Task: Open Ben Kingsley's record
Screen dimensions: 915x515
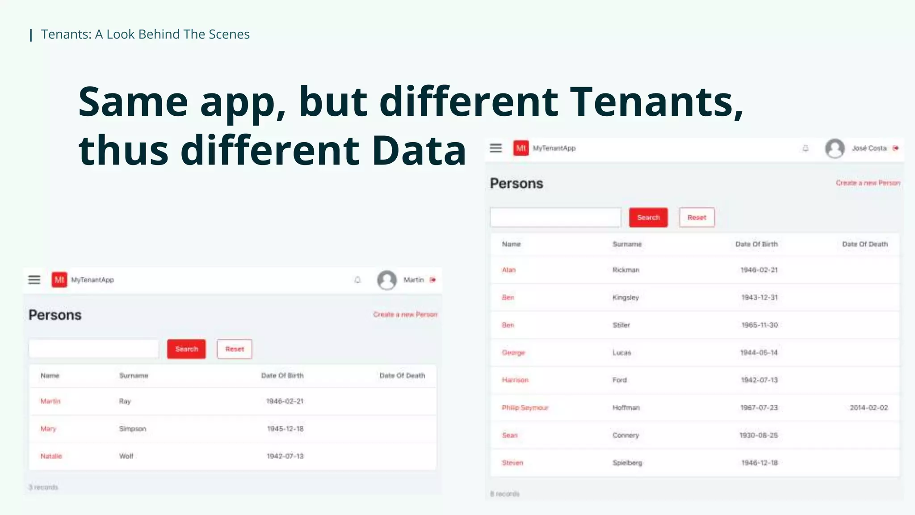Action: (508, 297)
